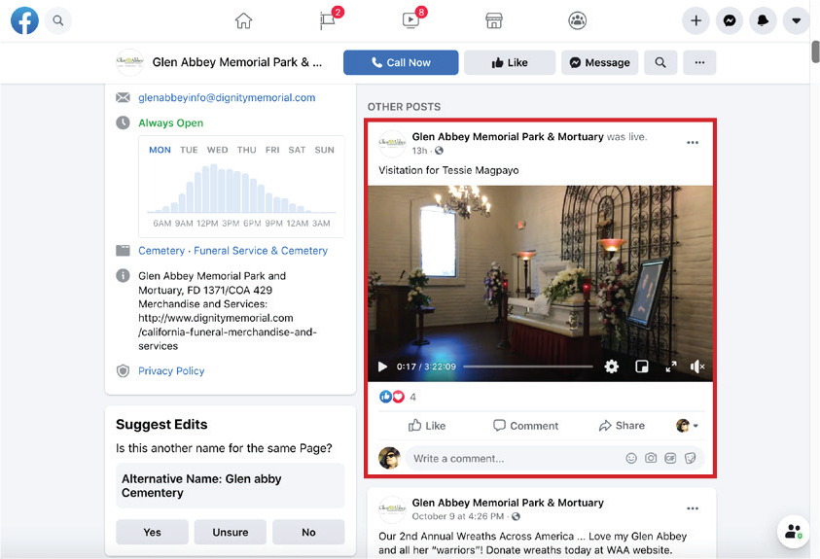Screen dimensions: 820x559
Task: Open the Pages flag icon with notifications
Action: point(328,20)
